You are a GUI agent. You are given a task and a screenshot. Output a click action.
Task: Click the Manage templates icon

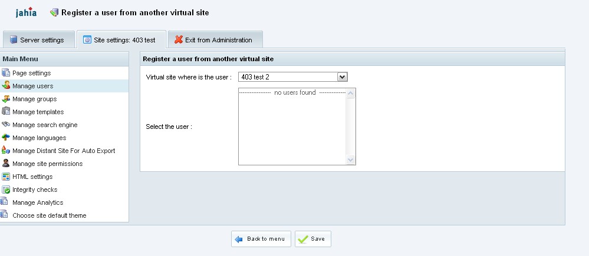[x=6, y=111]
